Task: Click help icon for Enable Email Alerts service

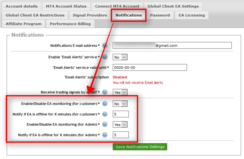Action: [105, 57]
